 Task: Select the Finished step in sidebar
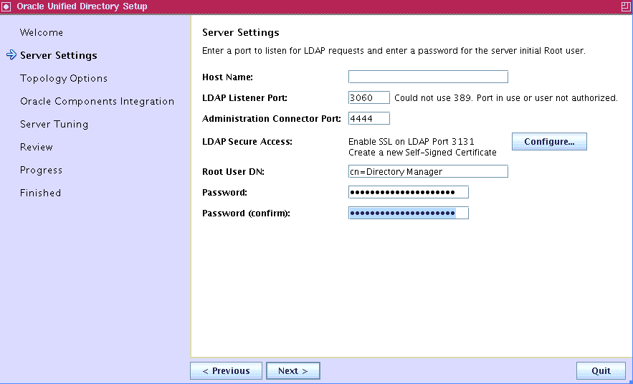coord(40,193)
